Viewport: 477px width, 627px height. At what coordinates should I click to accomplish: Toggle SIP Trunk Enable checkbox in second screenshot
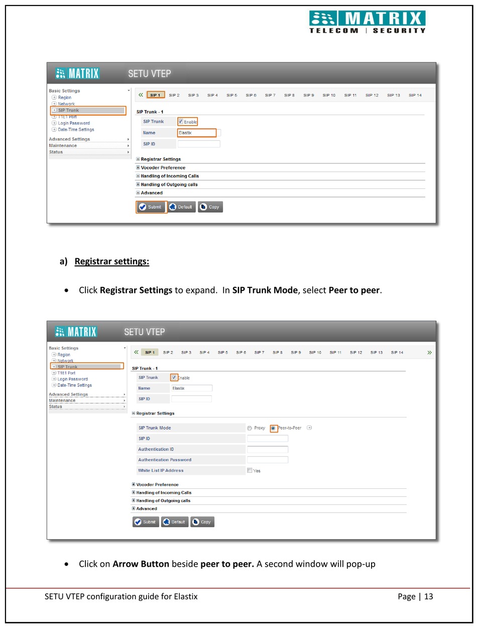174,377
